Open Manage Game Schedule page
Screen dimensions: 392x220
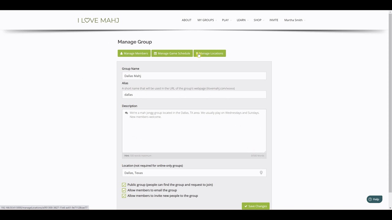click(x=172, y=53)
